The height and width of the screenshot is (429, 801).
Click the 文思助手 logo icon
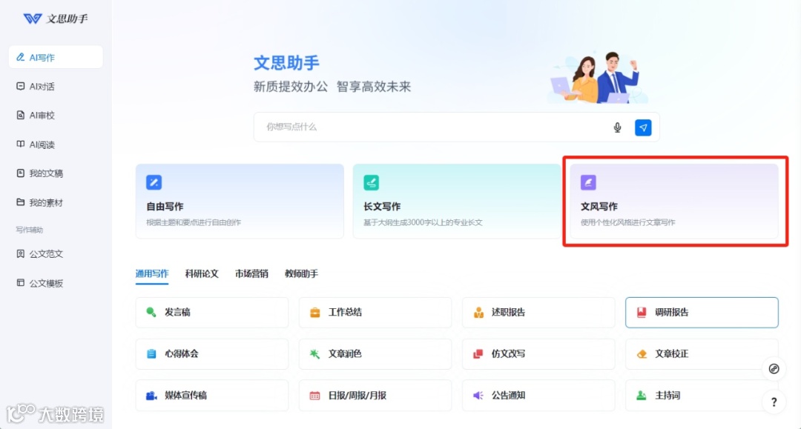32,19
